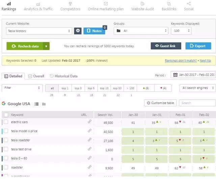Screen dimensions: 216x179
Task: Expand the Recheck data arrow menu
Action: click(46, 46)
